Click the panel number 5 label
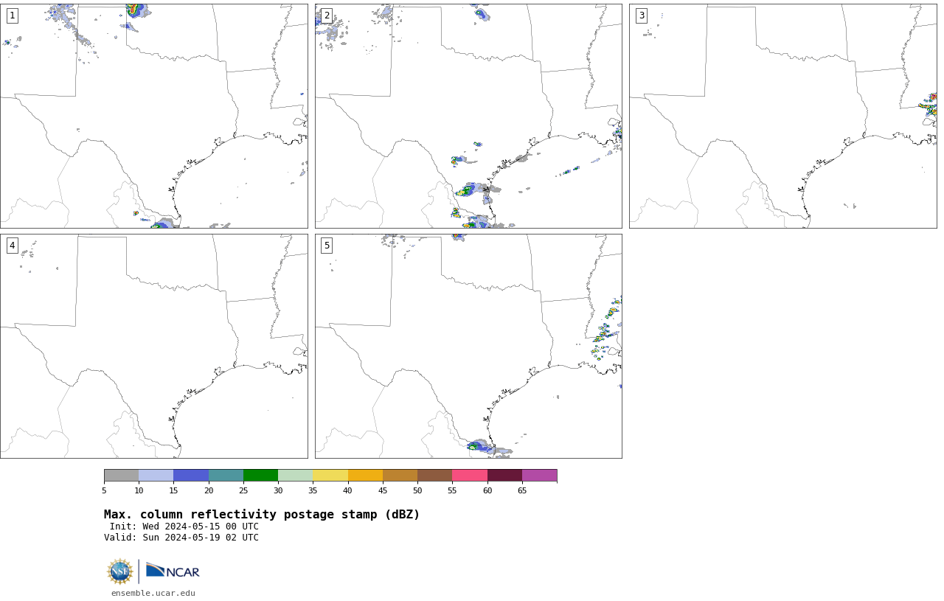Viewport: 944px width, 601px height. 327,246
